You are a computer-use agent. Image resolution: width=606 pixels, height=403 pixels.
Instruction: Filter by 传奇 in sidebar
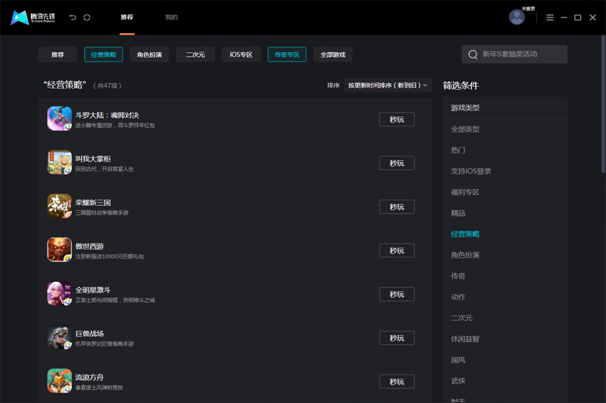(x=458, y=276)
